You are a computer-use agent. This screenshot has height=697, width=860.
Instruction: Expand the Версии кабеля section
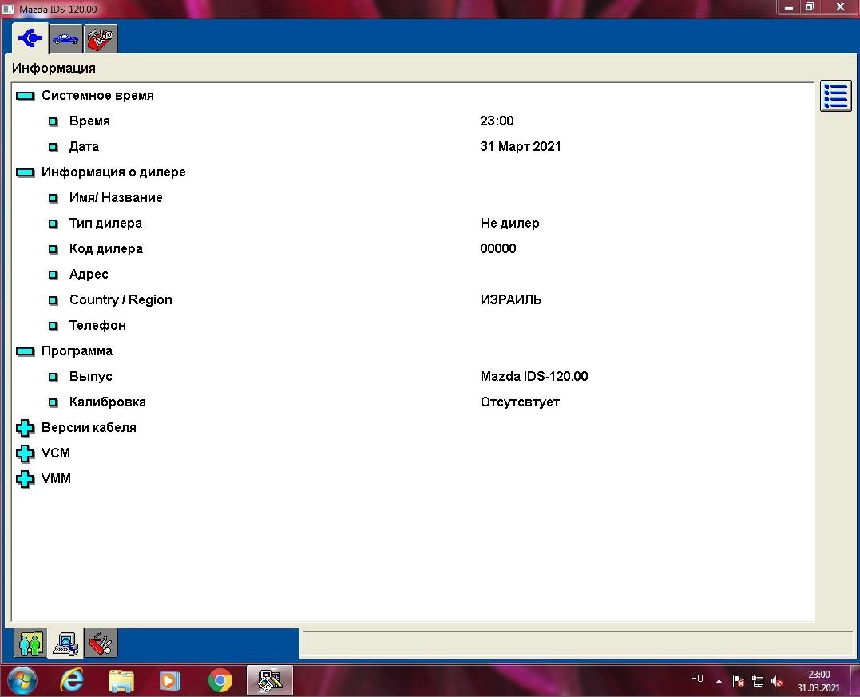(25, 428)
